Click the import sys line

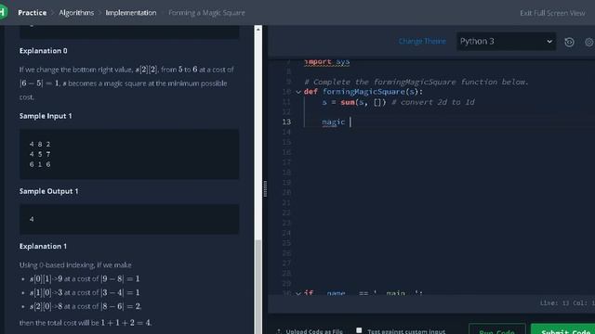click(x=326, y=62)
